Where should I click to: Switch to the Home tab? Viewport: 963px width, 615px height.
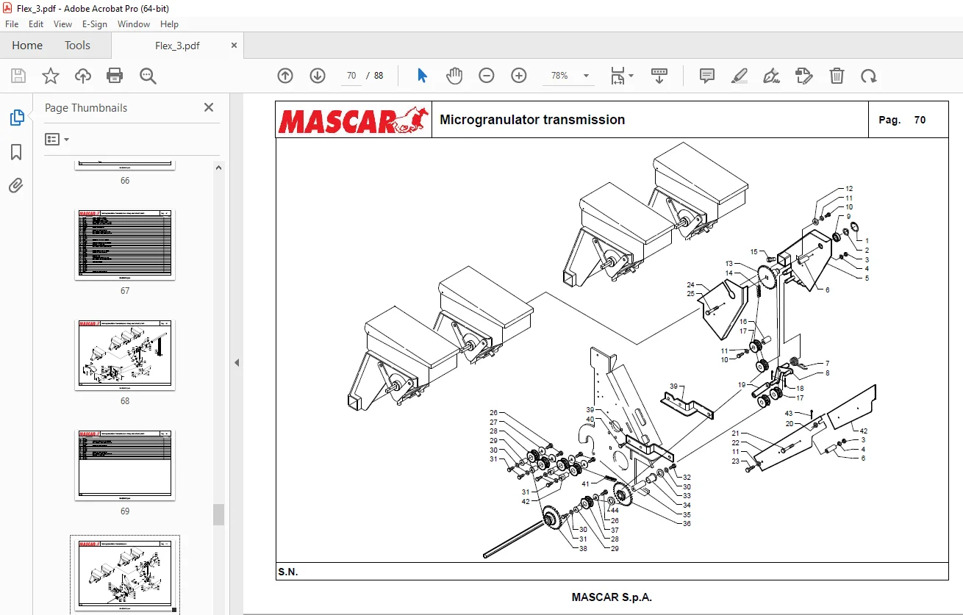click(27, 45)
